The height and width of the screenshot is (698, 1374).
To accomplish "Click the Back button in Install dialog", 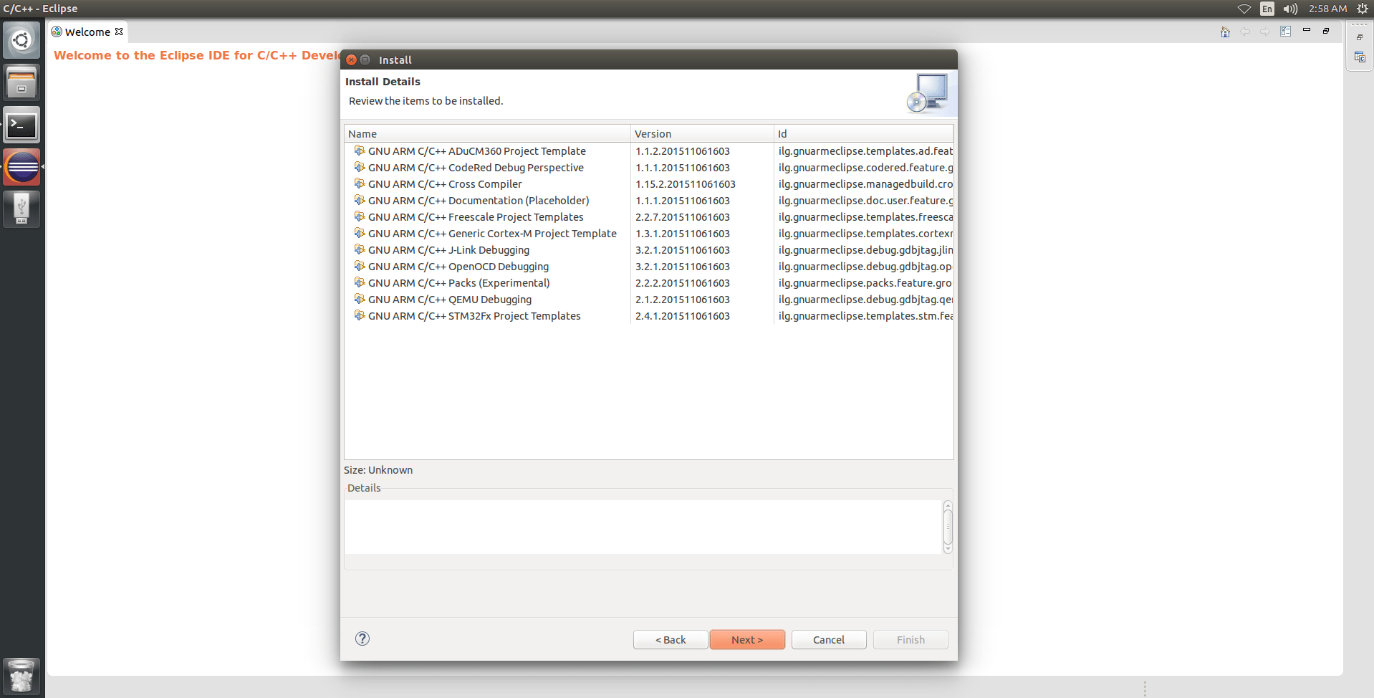I will tap(671, 639).
